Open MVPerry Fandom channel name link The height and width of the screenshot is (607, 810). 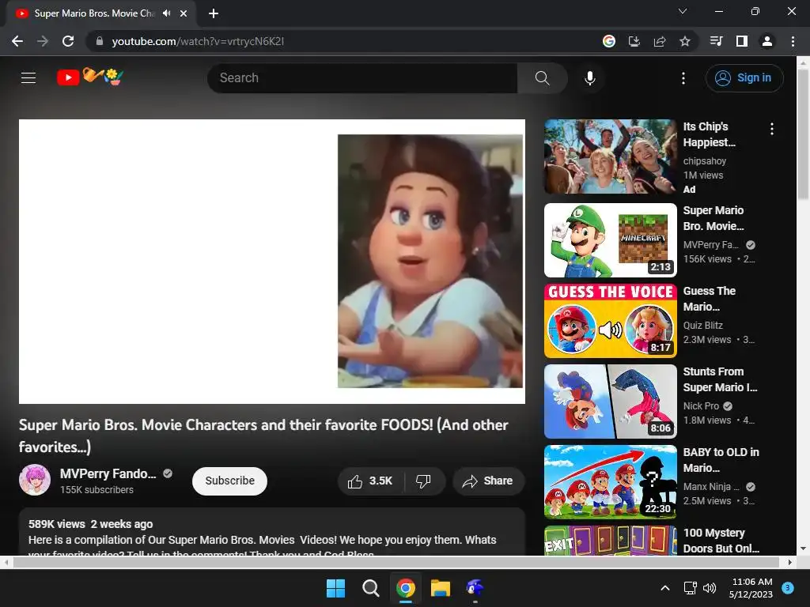tap(108, 473)
